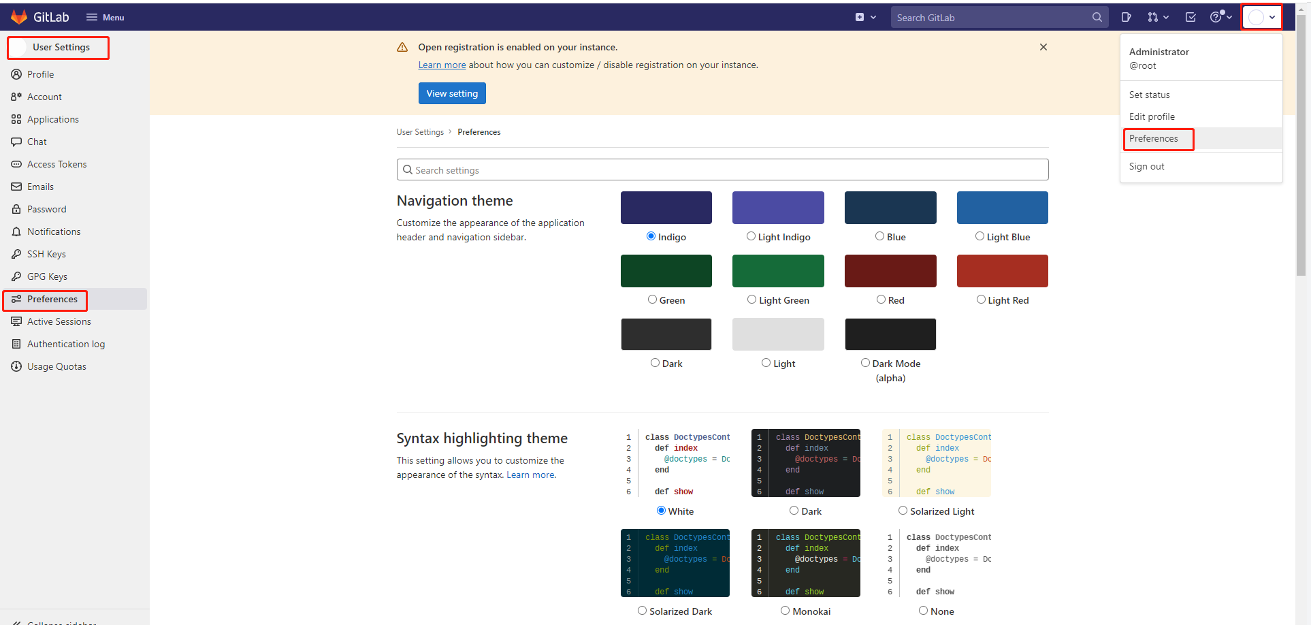Open Profile from the sidebar
Screen dimensions: 1311x625
coord(40,74)
